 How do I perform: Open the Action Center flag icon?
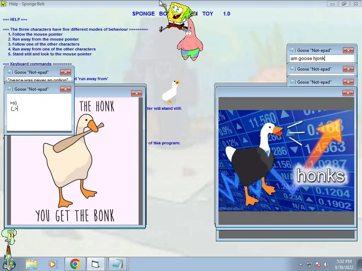318,264
